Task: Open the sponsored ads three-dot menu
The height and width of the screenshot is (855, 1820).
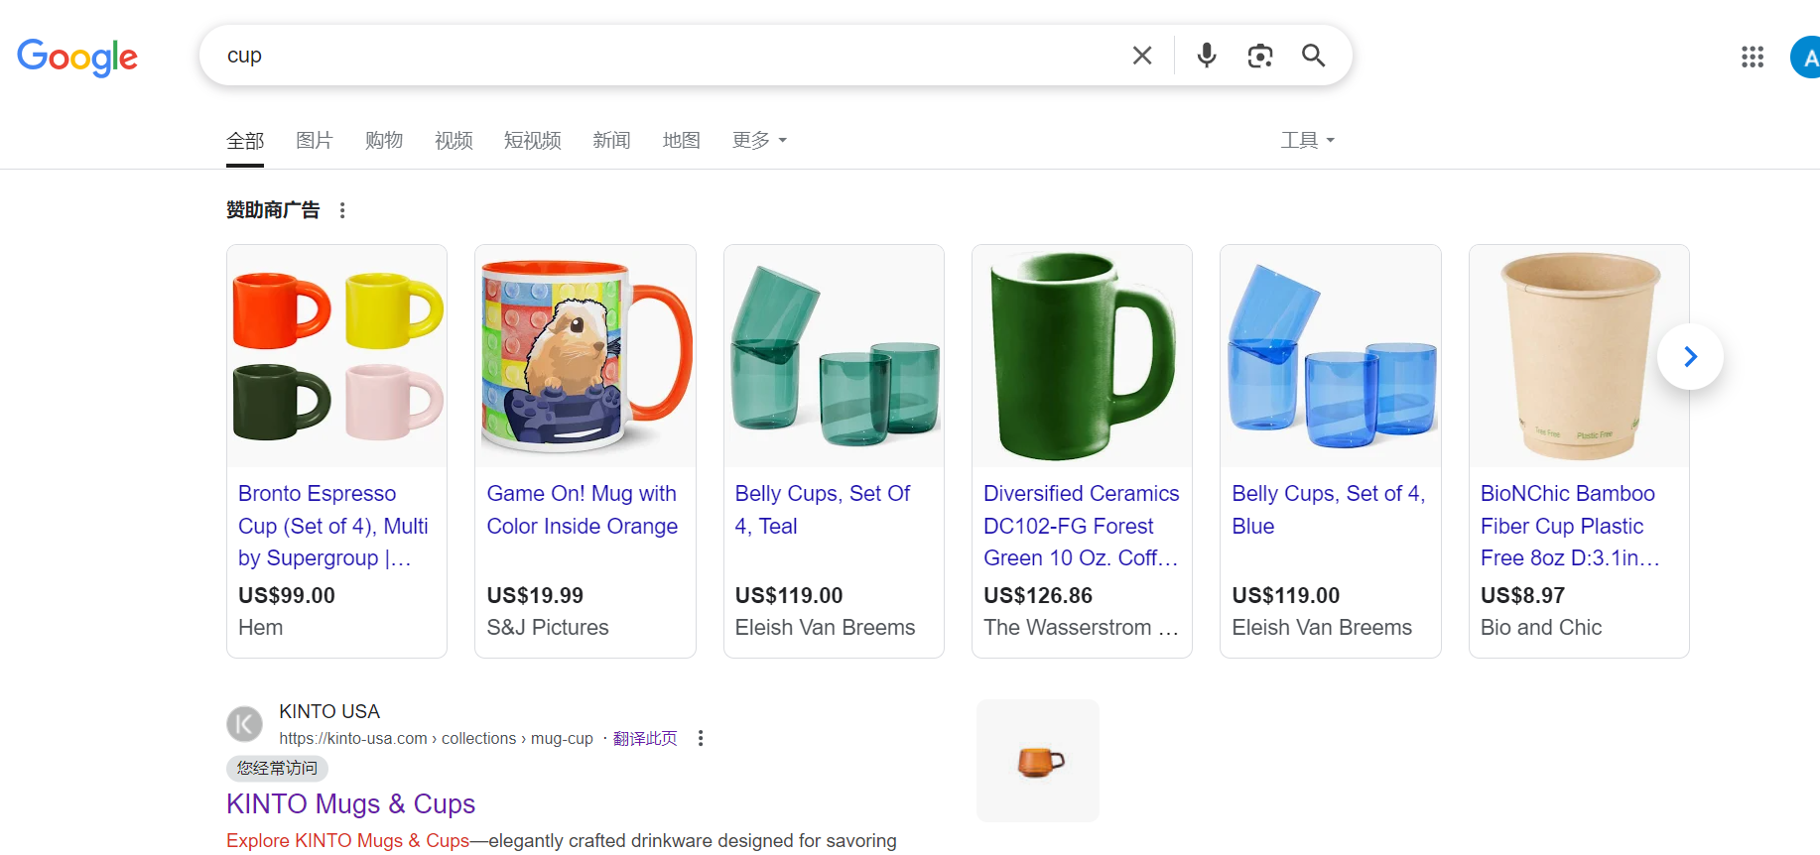Action: (x=342, y=210)
